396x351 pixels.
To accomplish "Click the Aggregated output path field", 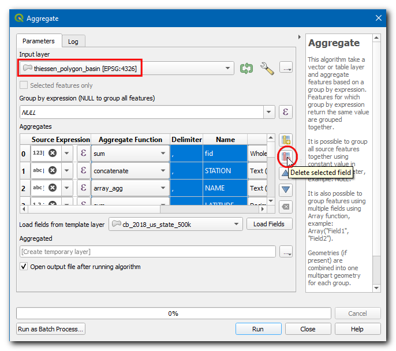I will (147, 252).
